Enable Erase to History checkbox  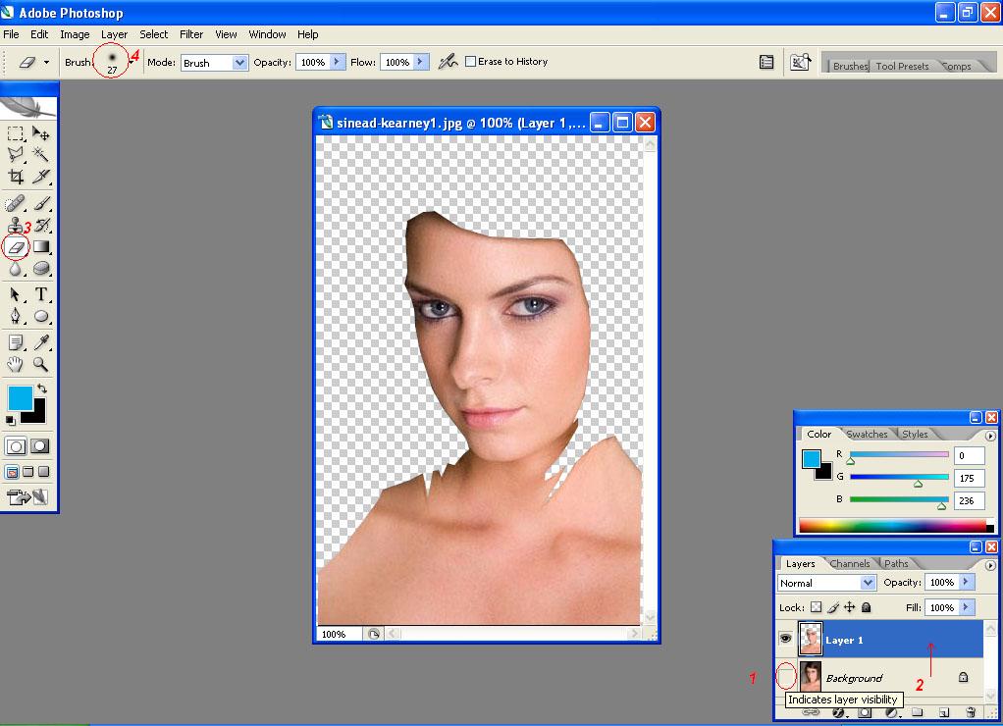(471, 62)
